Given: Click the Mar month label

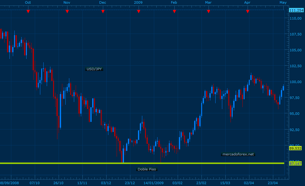Looking at the screenshot, I should pyautogui.click(x=208, y=2).
